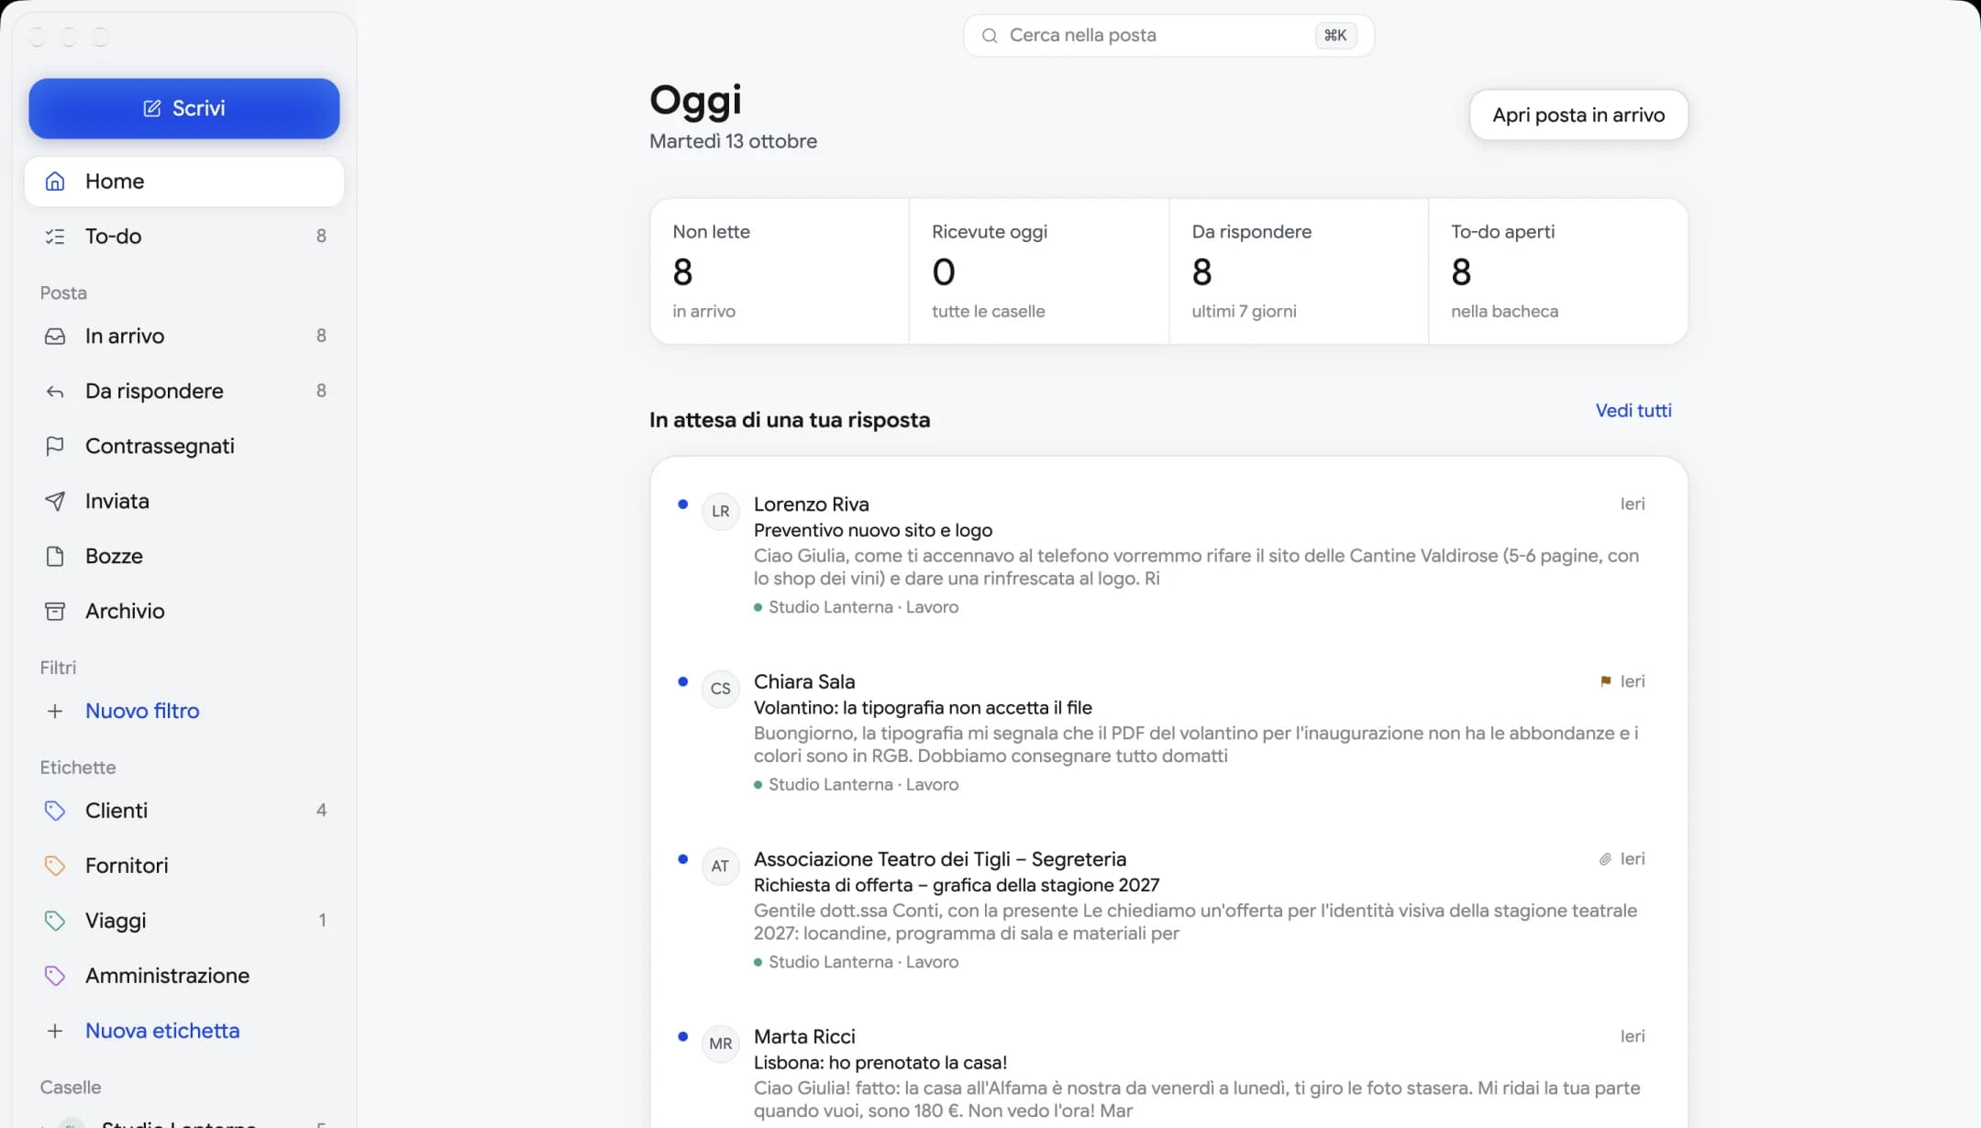Click the unread dot on Marta Ricci's message
The image size is (1981, 1128).
(x=682, y=1036)
